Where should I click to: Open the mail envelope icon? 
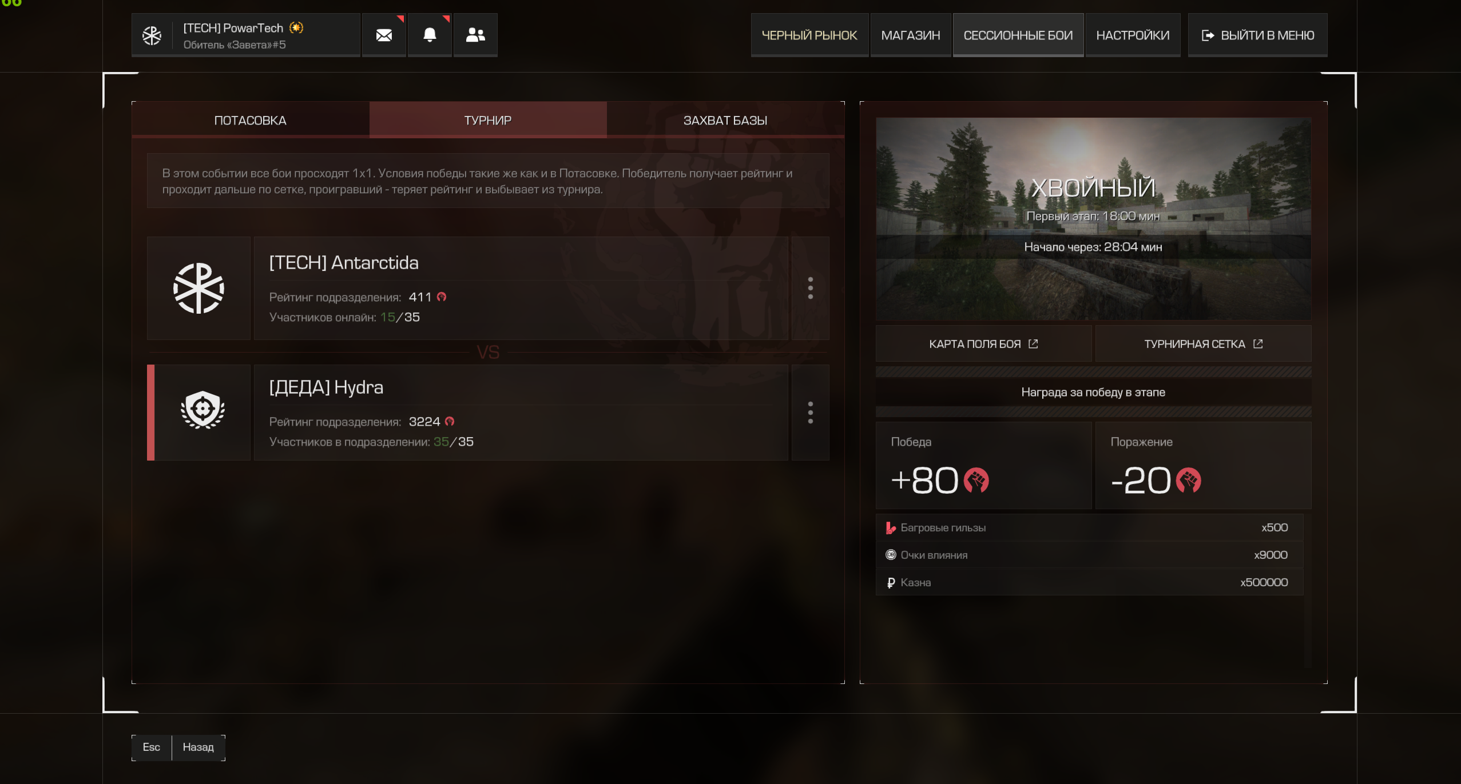click(384, 35)
